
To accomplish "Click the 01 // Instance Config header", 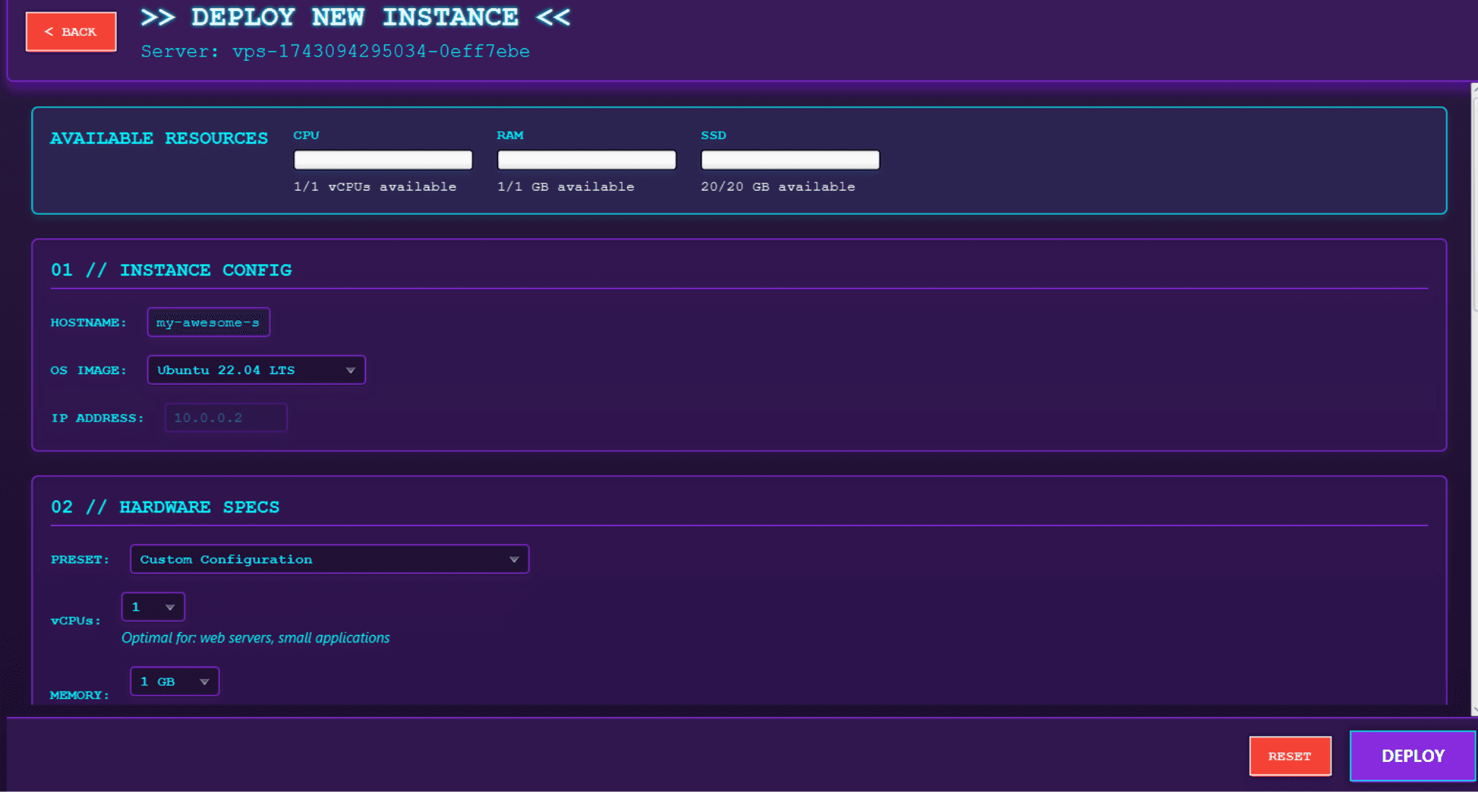I will click(x=171, y=270).
